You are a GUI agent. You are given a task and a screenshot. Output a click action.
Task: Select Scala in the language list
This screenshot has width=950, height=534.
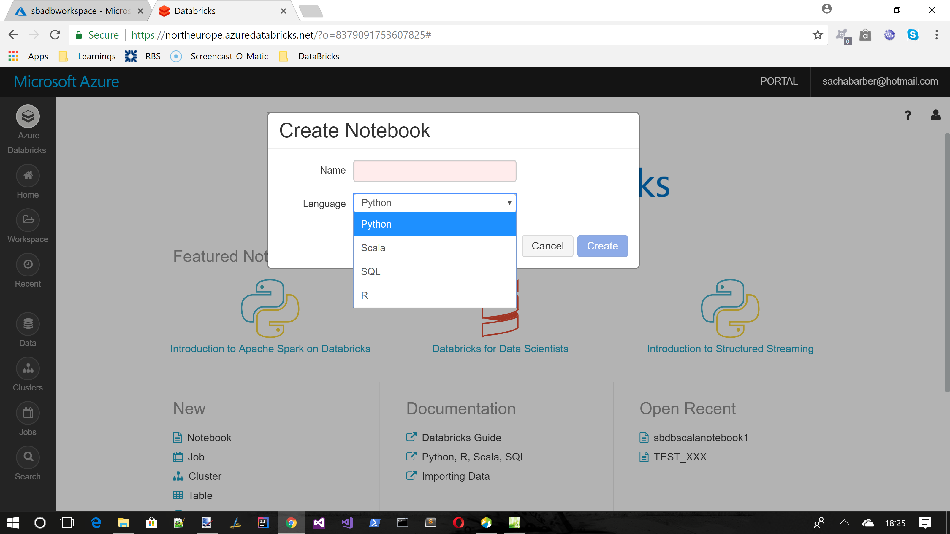point(435,248)
